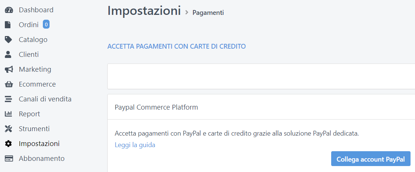Click the Paypal Commerce Platform panel header

pos(156,107)
